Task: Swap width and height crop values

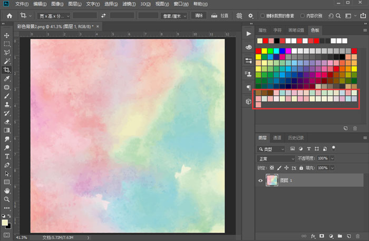Action: [103, 16]
